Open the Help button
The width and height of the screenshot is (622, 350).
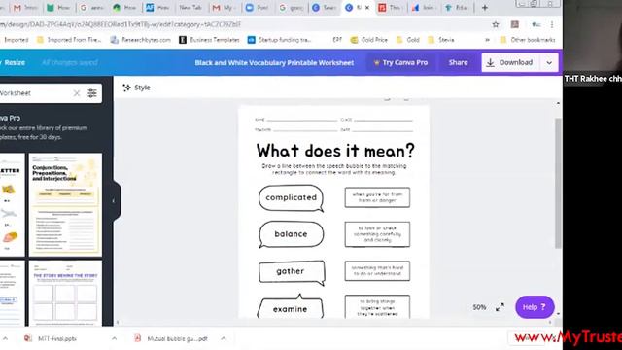click(535, 307)
